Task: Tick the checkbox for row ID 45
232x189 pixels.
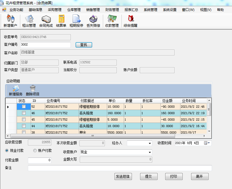Action: pos(24,120)
